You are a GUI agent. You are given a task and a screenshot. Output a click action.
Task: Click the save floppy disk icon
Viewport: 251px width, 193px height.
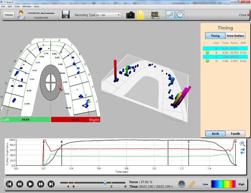66,15
